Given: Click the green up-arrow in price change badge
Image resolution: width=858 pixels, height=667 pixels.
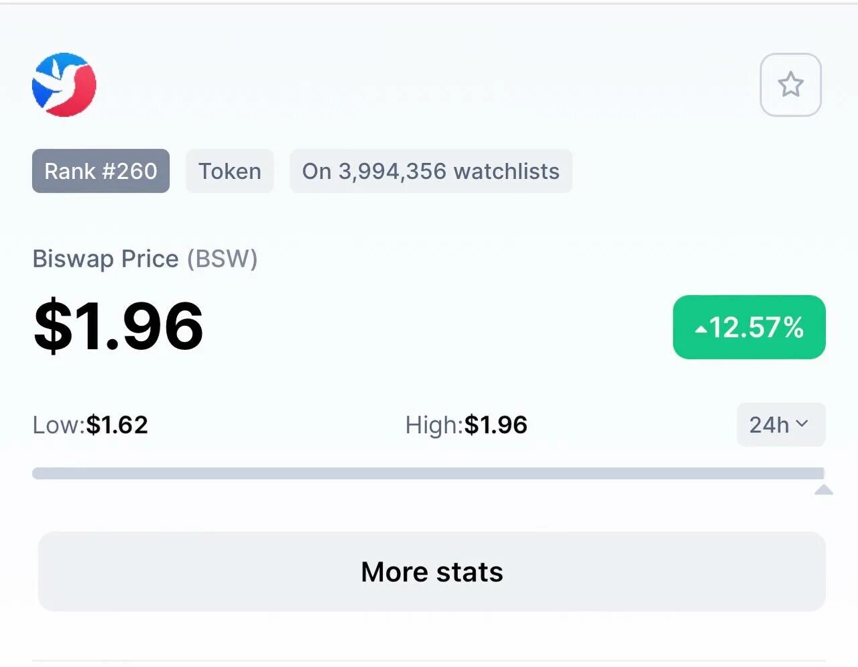Looking at the screenshot, I should pos(700,329).
